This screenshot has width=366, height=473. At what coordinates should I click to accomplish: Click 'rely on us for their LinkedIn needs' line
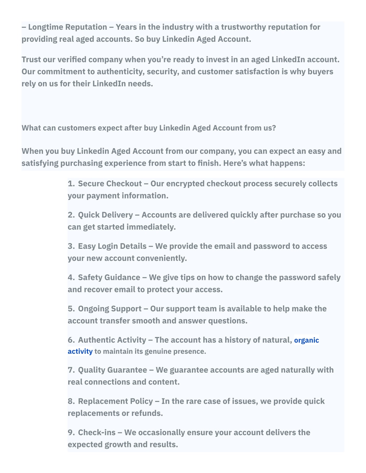point(87,84)
